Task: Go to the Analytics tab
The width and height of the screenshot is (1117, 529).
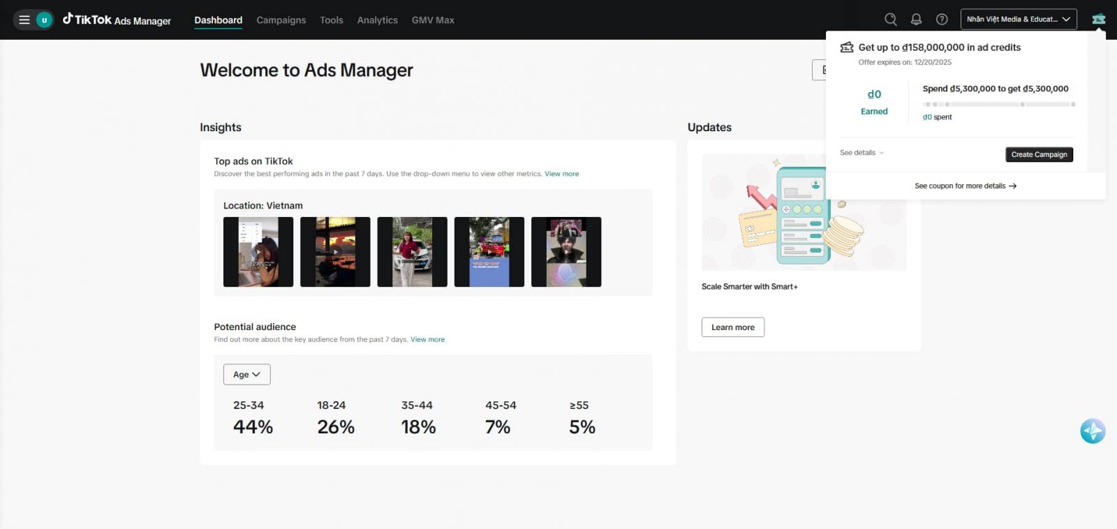Action: [x=377, y=20]
